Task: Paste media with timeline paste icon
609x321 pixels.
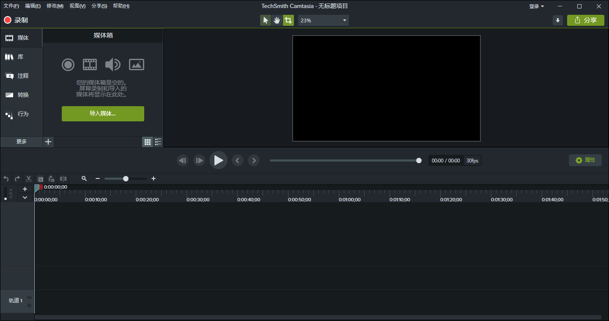Action: pyautogui.click(x=52, y=179)
